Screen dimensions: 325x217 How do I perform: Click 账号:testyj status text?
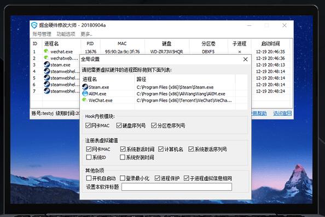pyautogui.click(x=43, y=113)
